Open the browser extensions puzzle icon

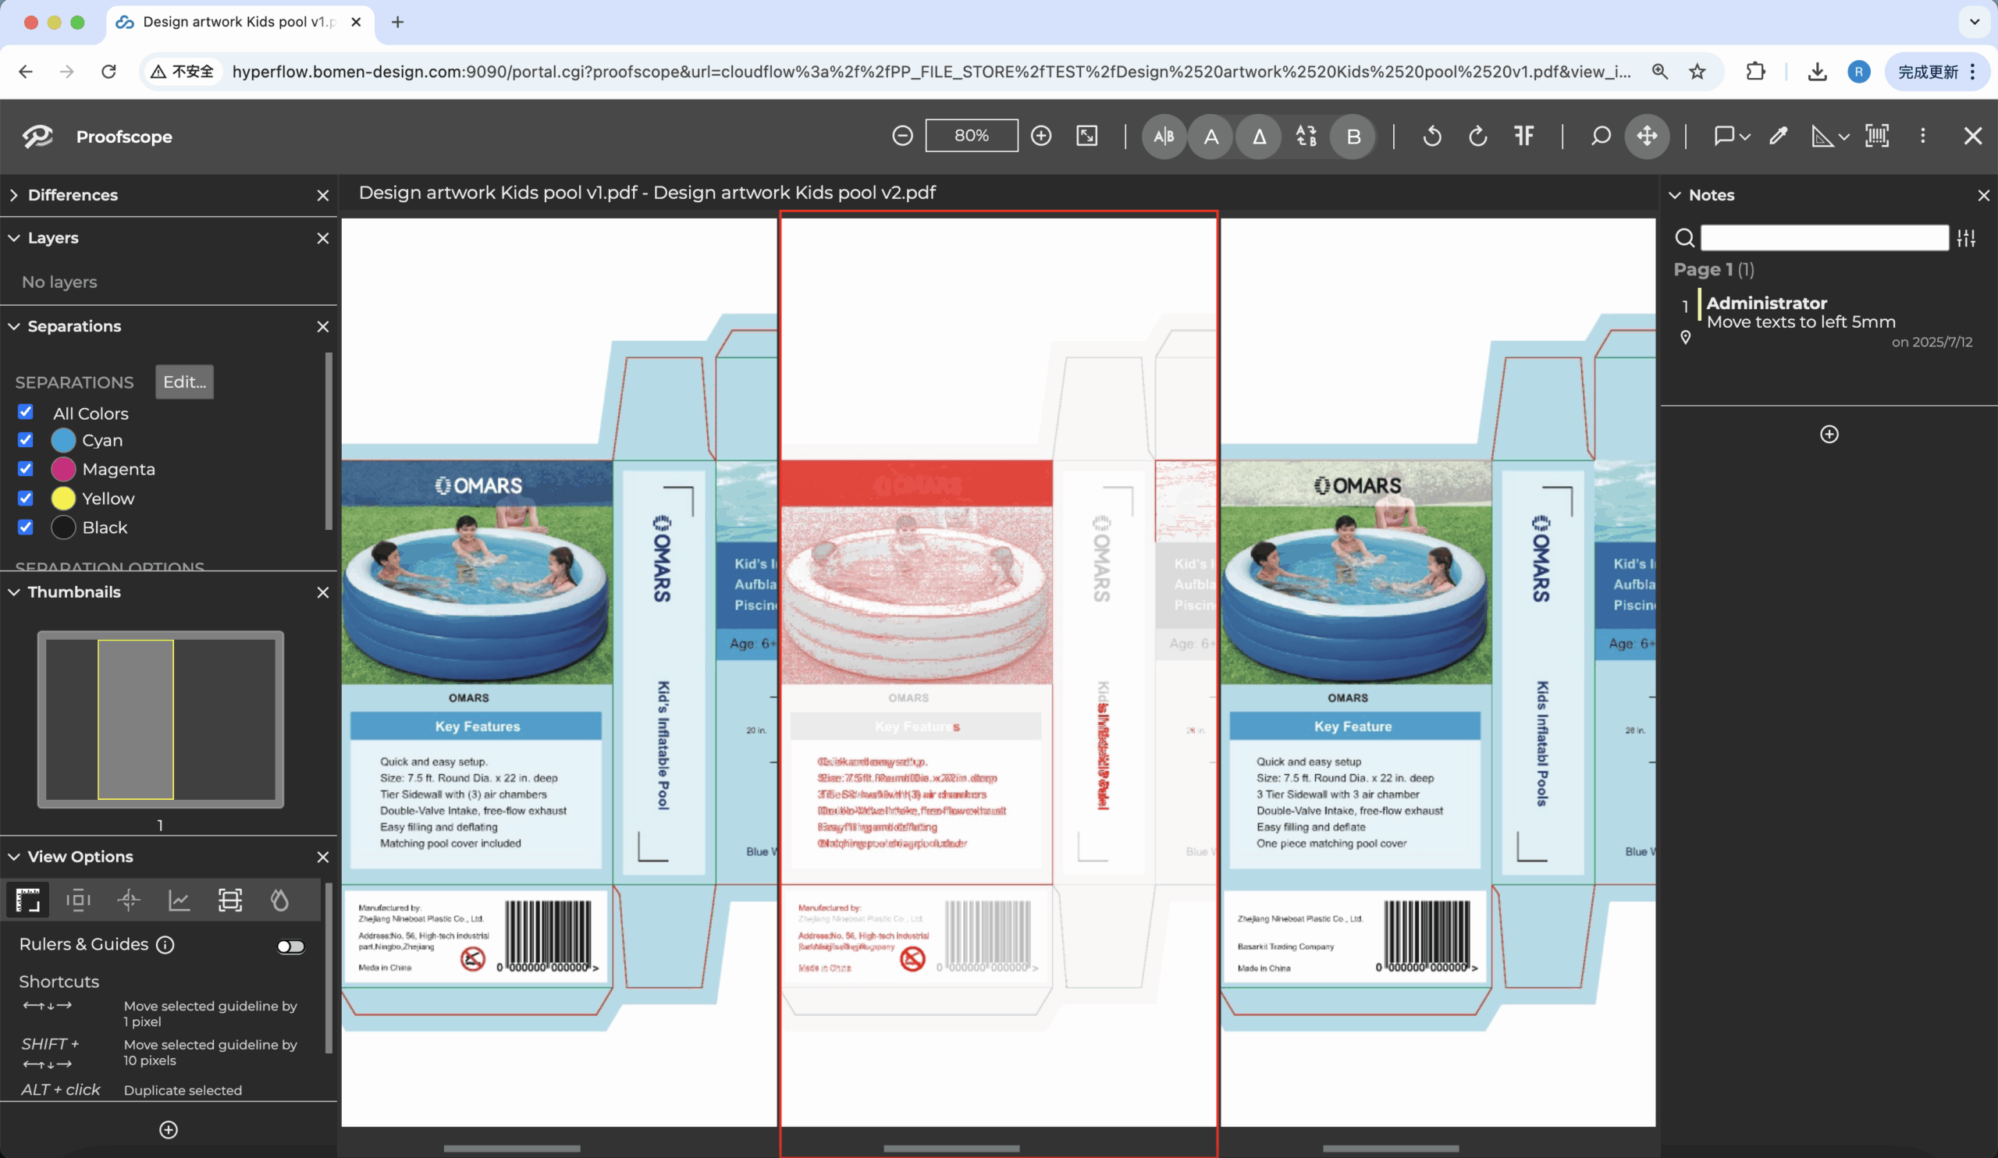[1755, 72]
